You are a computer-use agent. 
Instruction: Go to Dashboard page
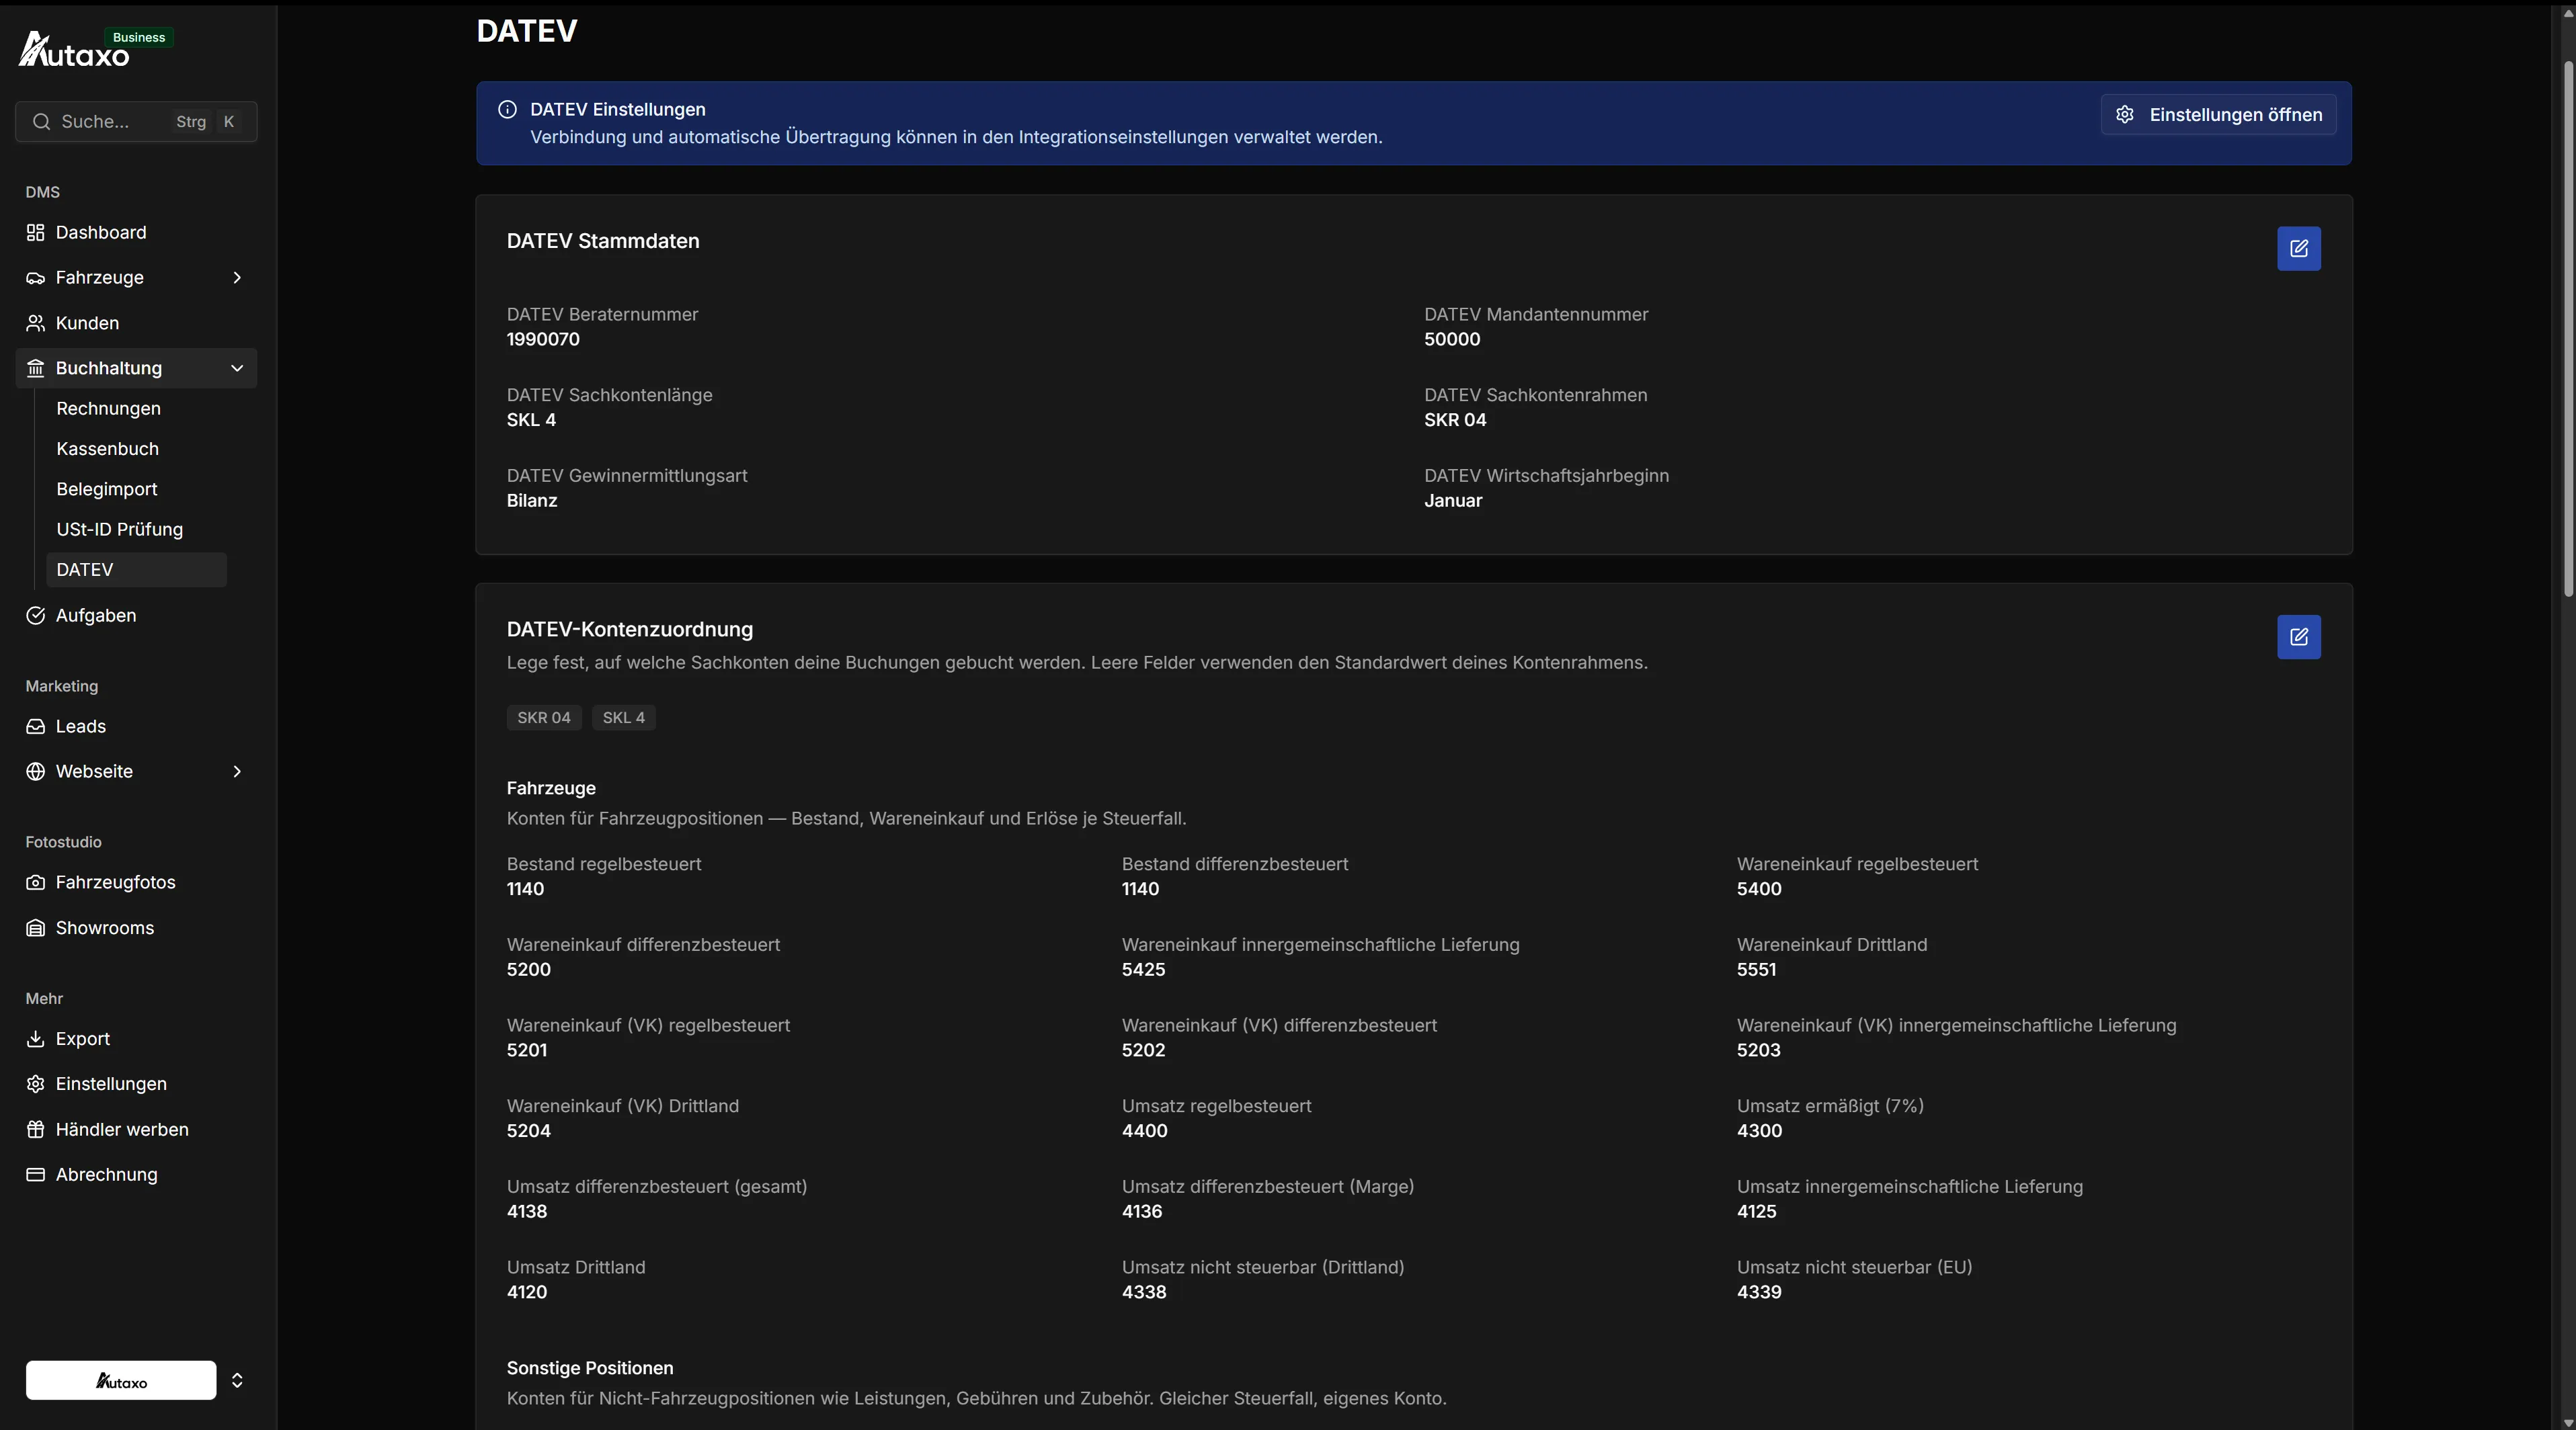point(136,233)
